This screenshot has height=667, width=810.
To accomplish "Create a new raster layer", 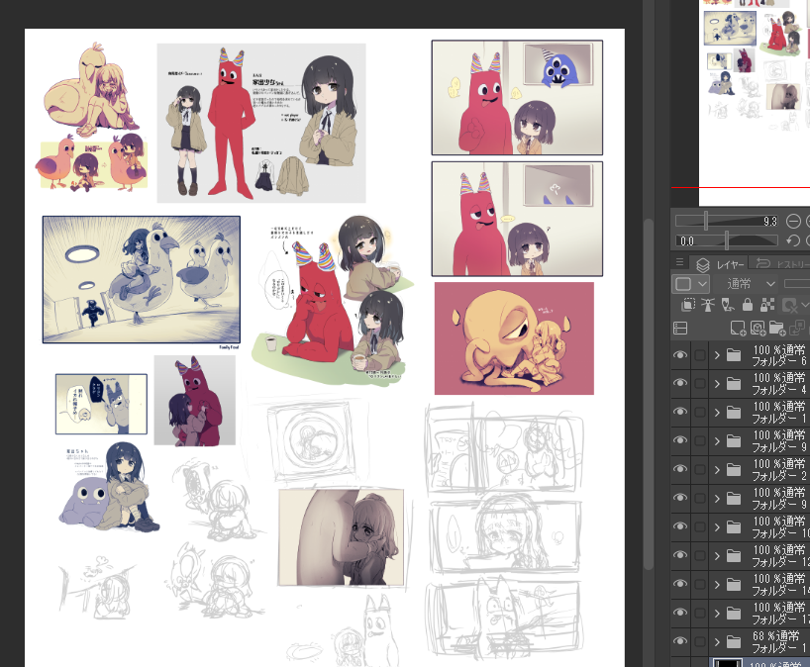I will [738, 328].
